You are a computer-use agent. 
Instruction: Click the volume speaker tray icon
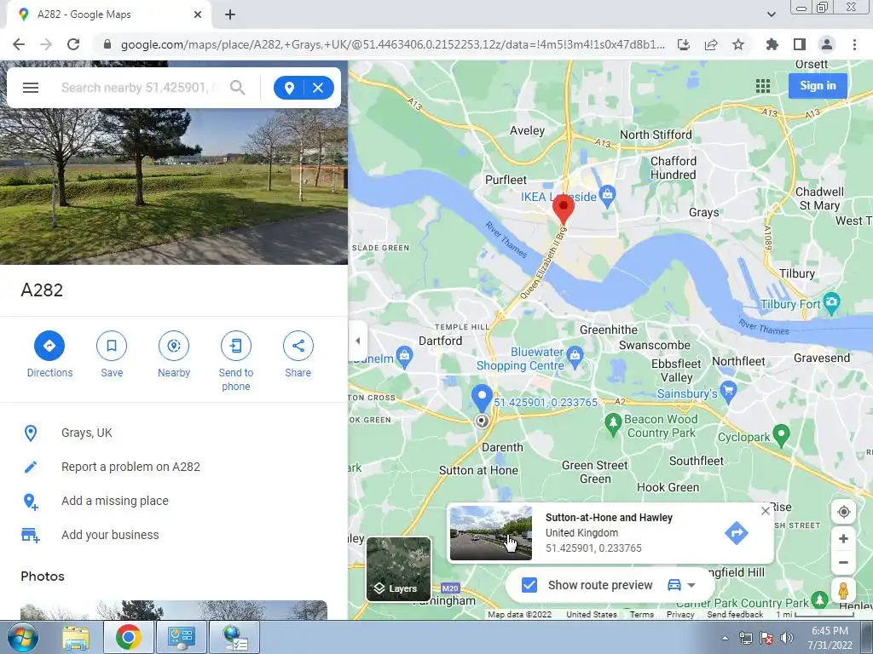(x=787, y=638)
